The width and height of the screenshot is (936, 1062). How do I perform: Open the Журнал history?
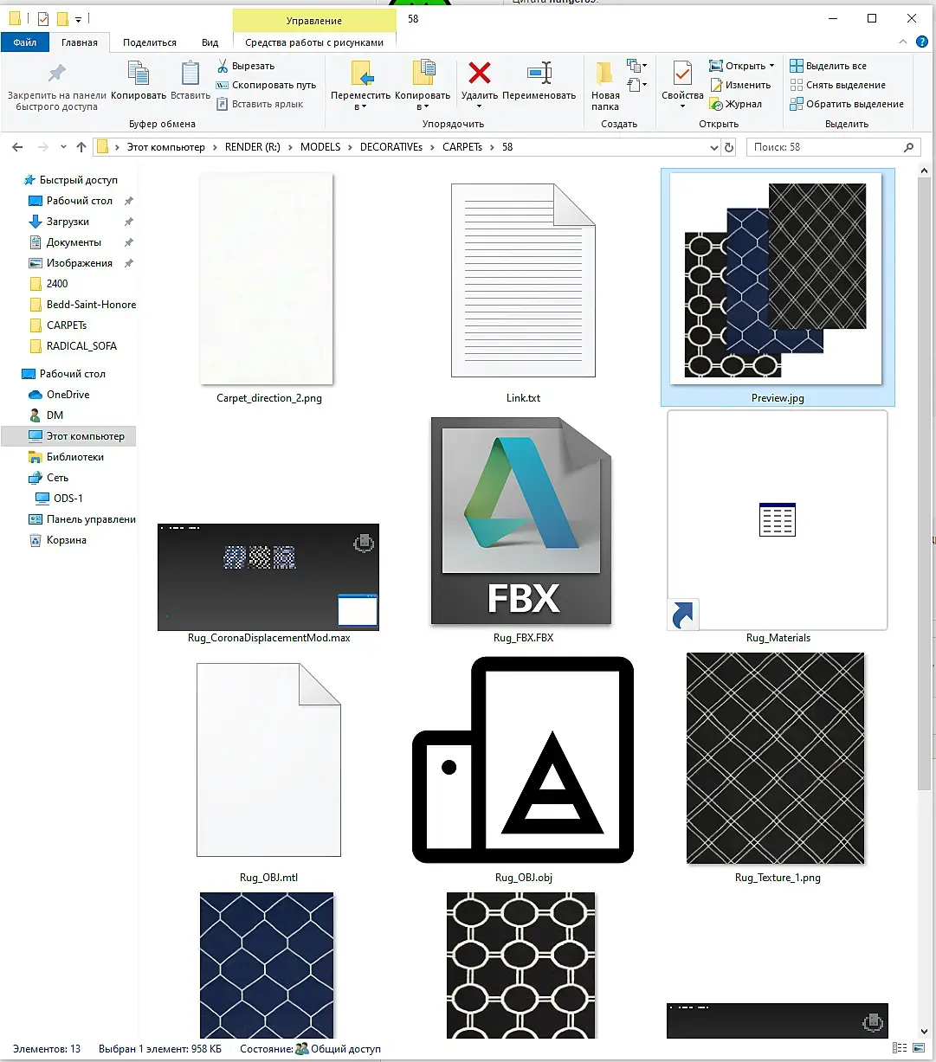coord(736,104)
